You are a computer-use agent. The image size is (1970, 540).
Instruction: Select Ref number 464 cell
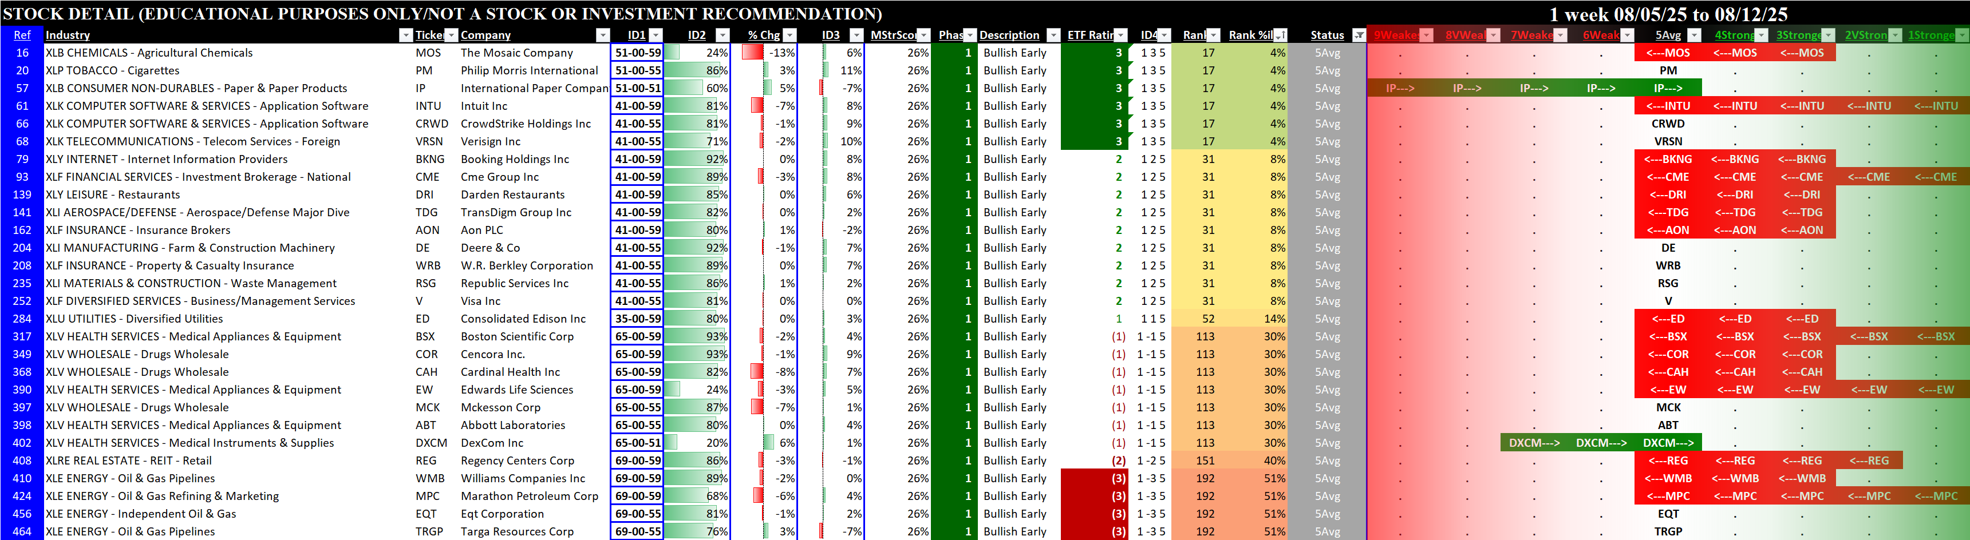(x=22, y=531)
